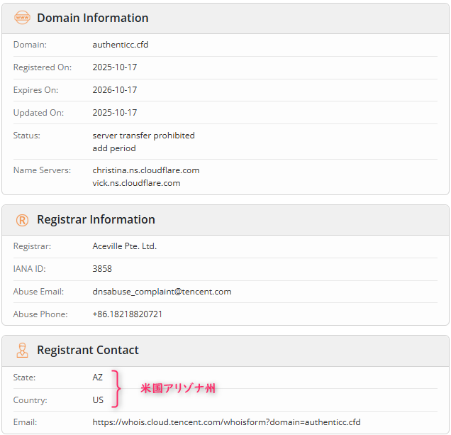Click the add period status text
The image size is (451, 435).
point(114,148)
